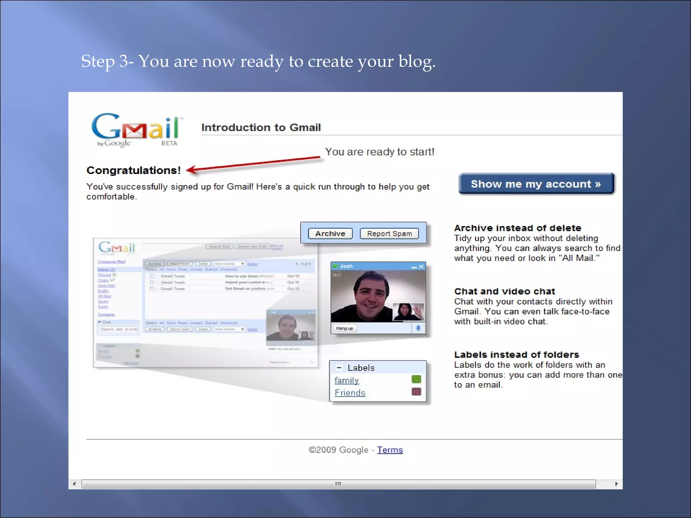Collapse the Labels box with minus icon

[x=339, y=368]
